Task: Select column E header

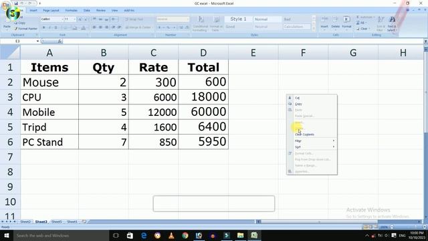Action: 253,52
